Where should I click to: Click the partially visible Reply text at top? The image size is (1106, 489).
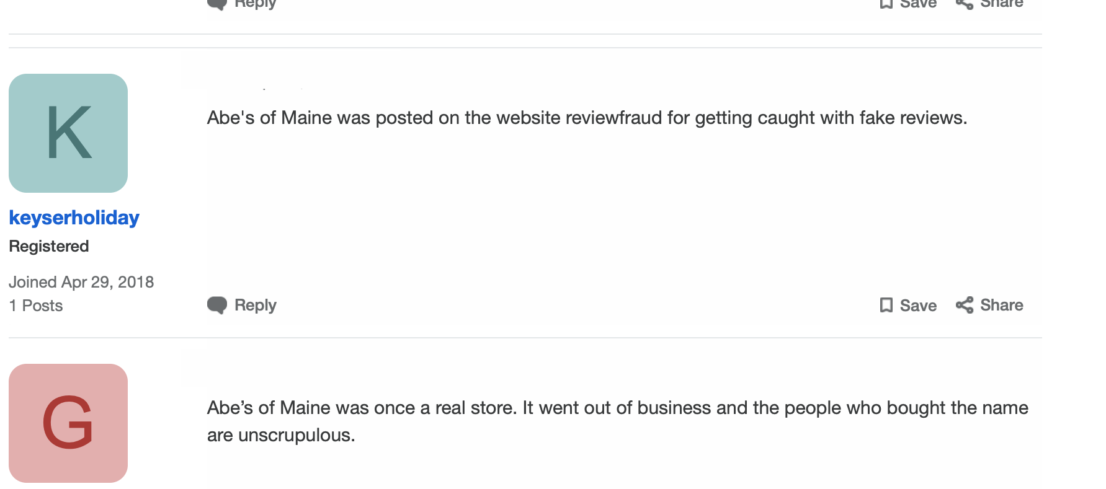click(255, 4)
